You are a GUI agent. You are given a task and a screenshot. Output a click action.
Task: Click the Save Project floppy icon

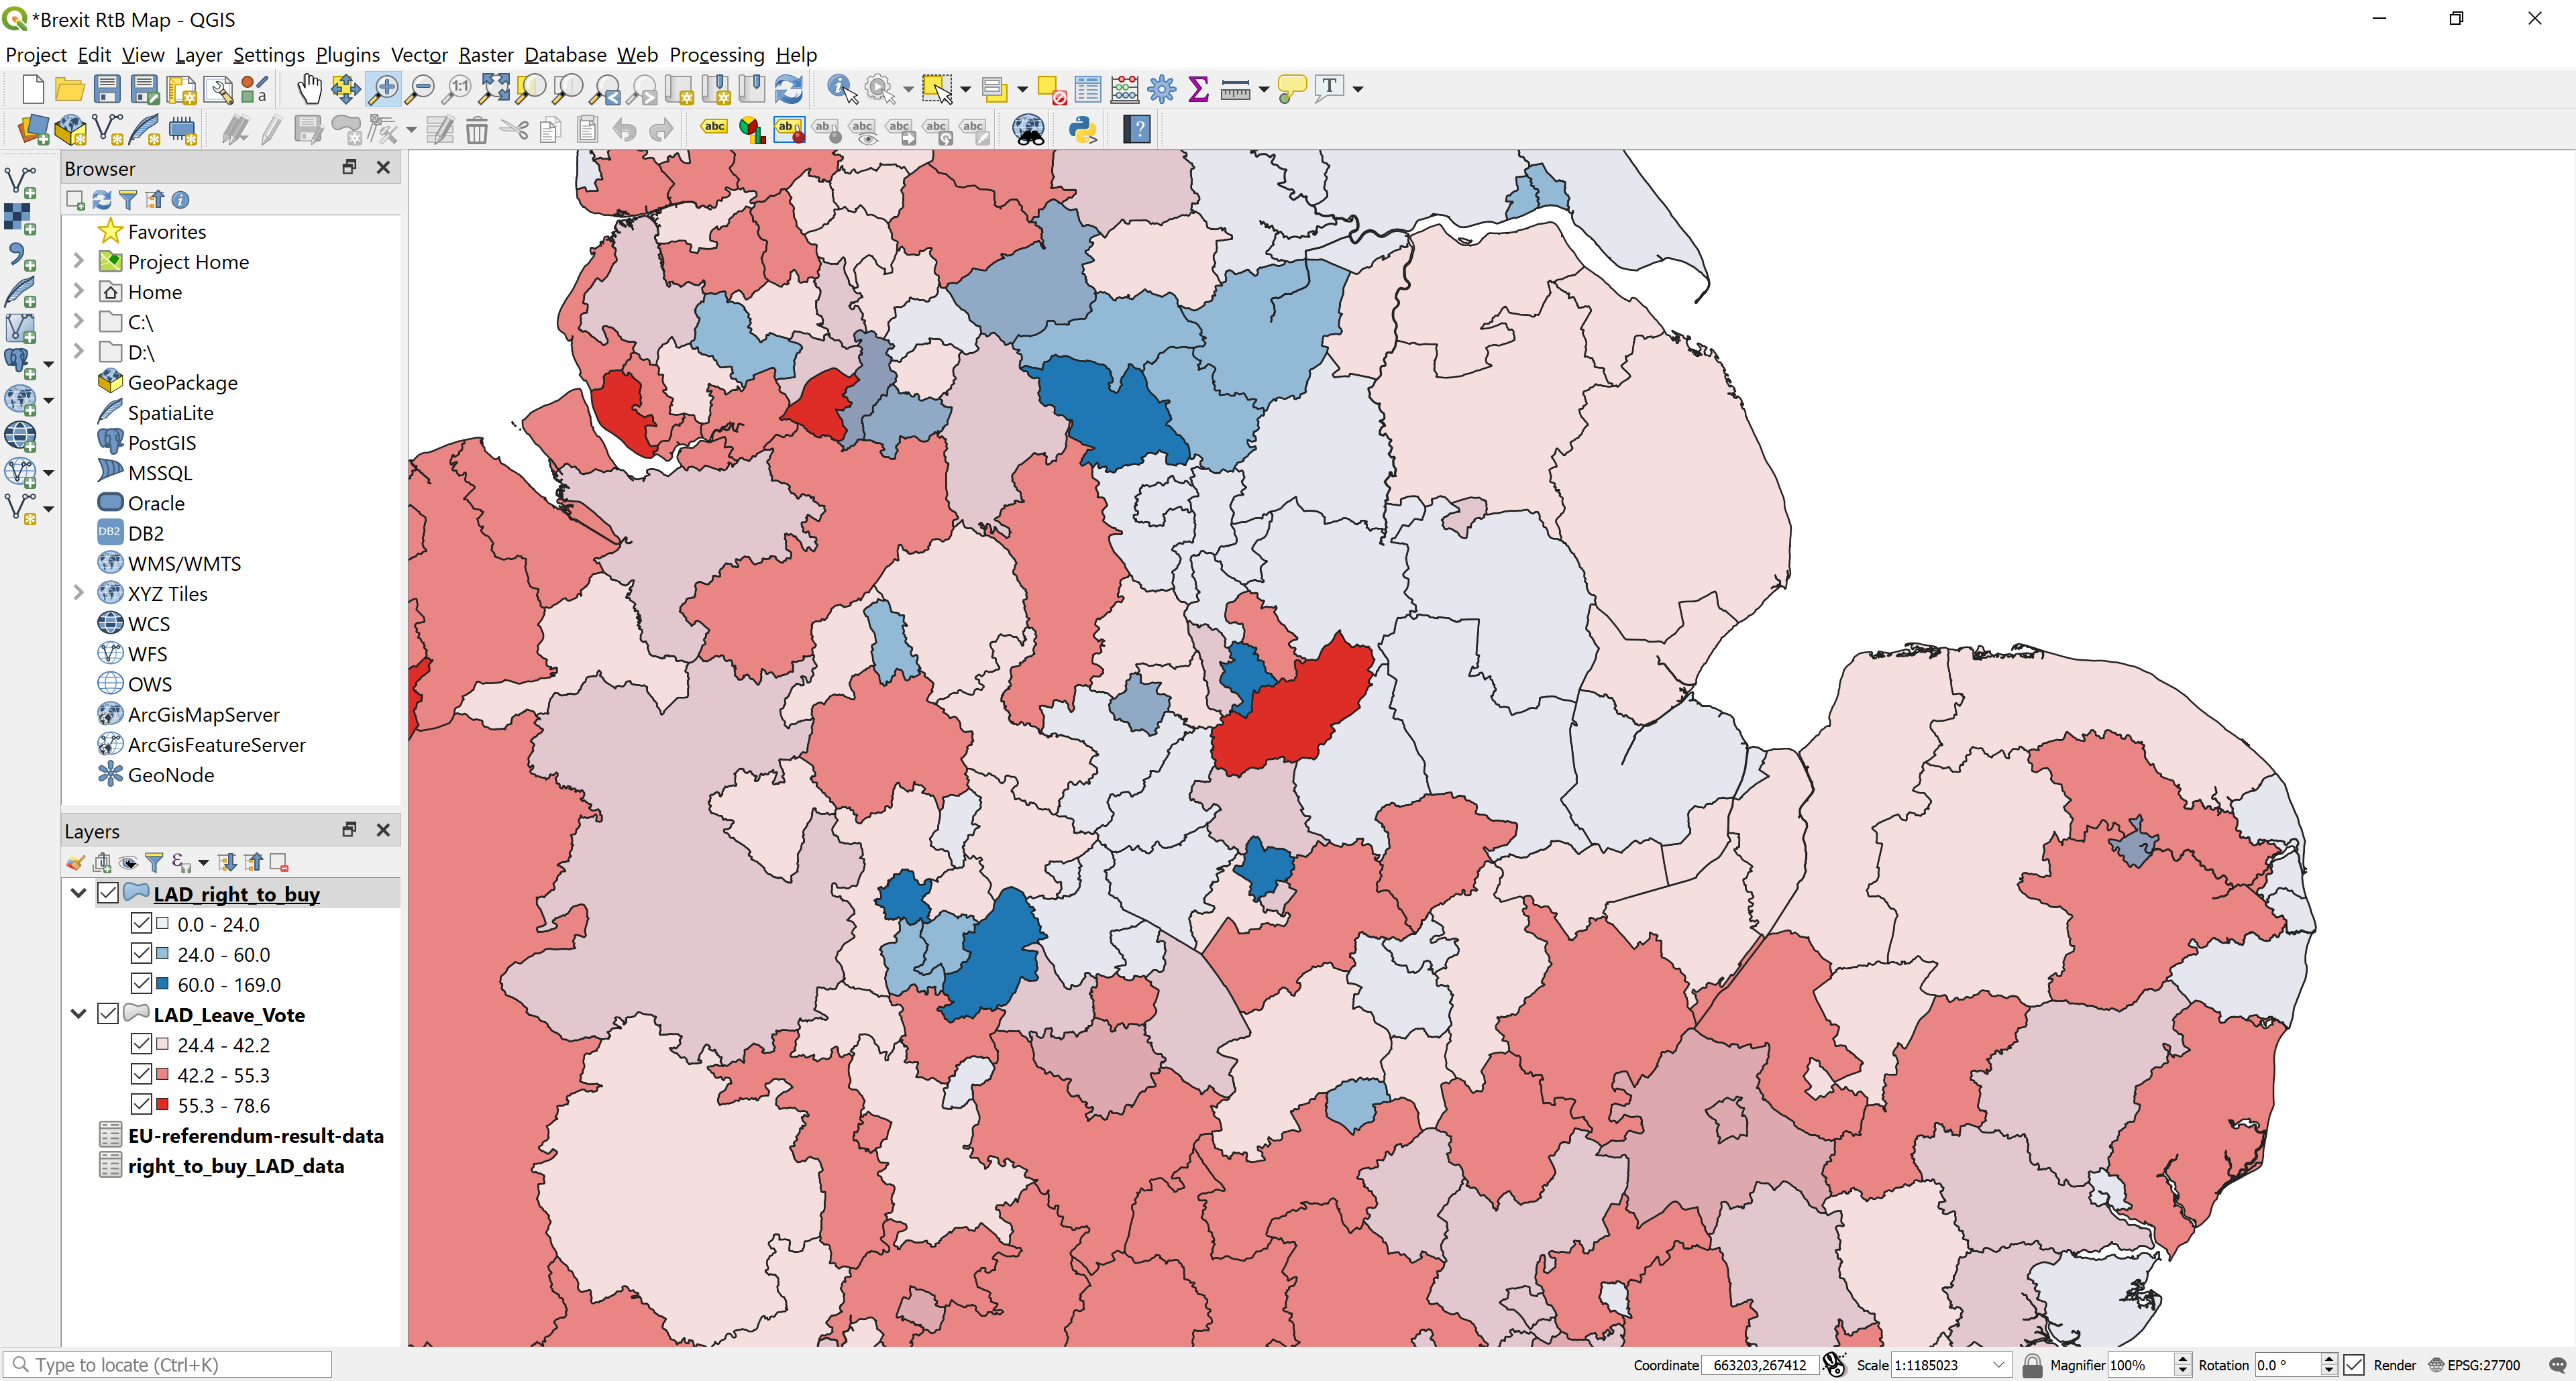tap(107, 89)
